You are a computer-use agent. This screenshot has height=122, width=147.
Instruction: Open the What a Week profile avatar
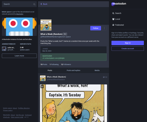click(x=46, y=25)
